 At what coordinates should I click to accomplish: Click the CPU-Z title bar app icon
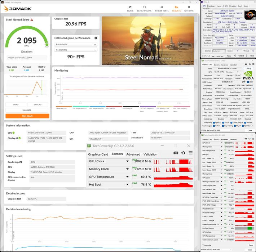tap(202, 2)
